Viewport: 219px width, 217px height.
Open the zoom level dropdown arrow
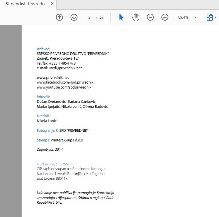(195, 17)
